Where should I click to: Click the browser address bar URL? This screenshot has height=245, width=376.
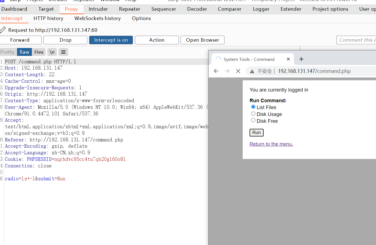(314, 71)
